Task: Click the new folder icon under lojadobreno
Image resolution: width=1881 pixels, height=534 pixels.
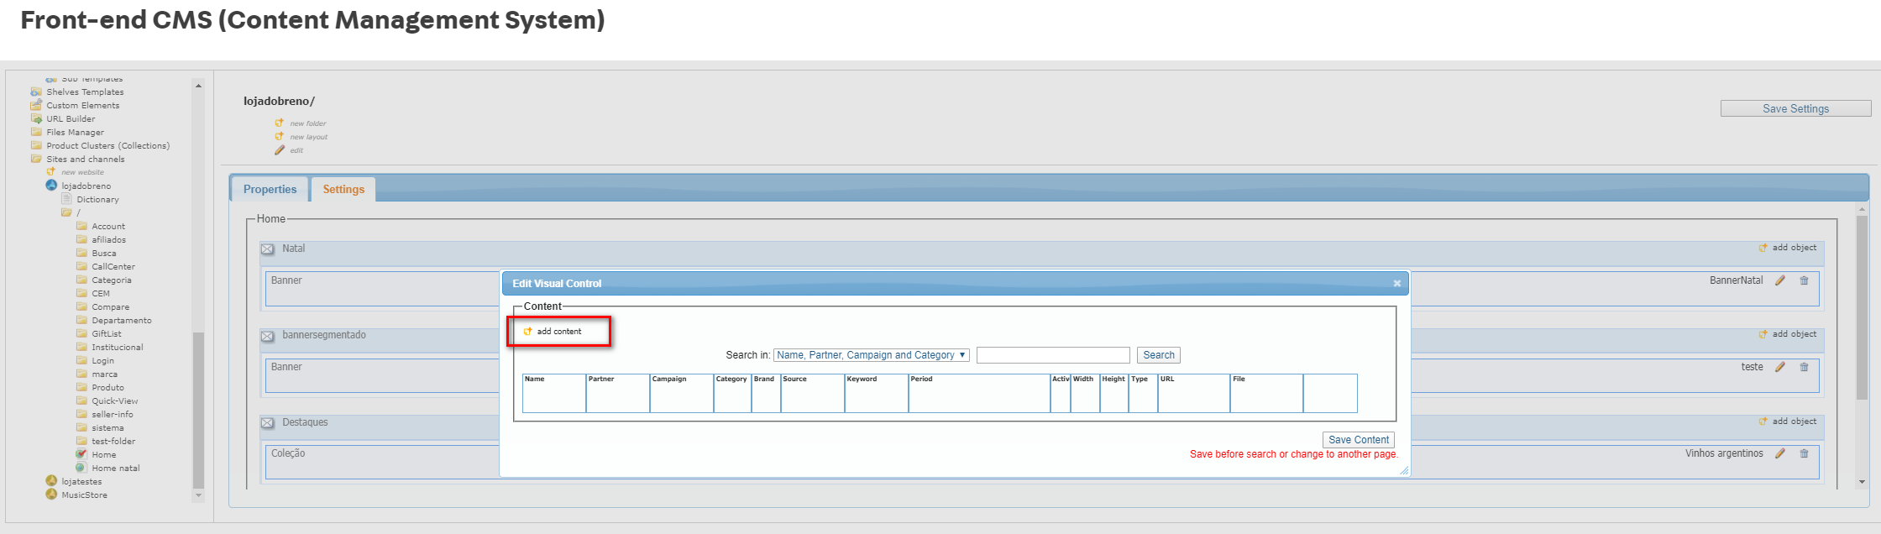Action: tap(280, 123)
